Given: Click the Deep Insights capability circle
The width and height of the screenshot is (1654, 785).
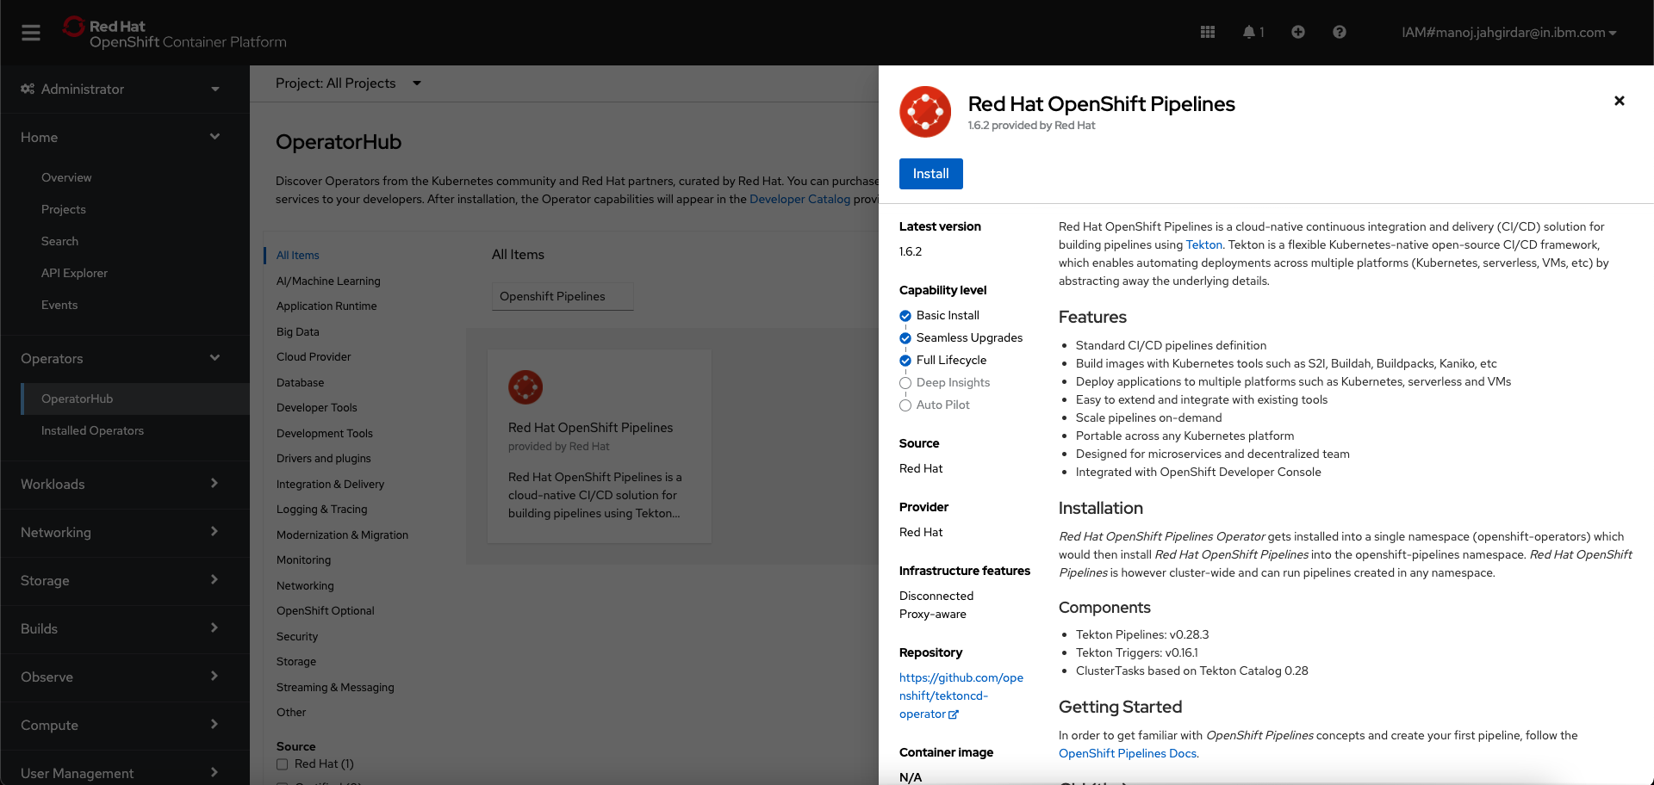Looking at the screenshot, I should (x=905, y=383).
